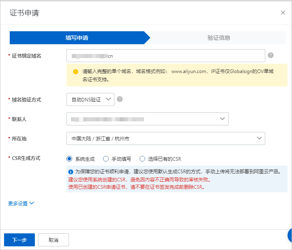Click the yellow warning icon in the domain notice

(75, 72)
